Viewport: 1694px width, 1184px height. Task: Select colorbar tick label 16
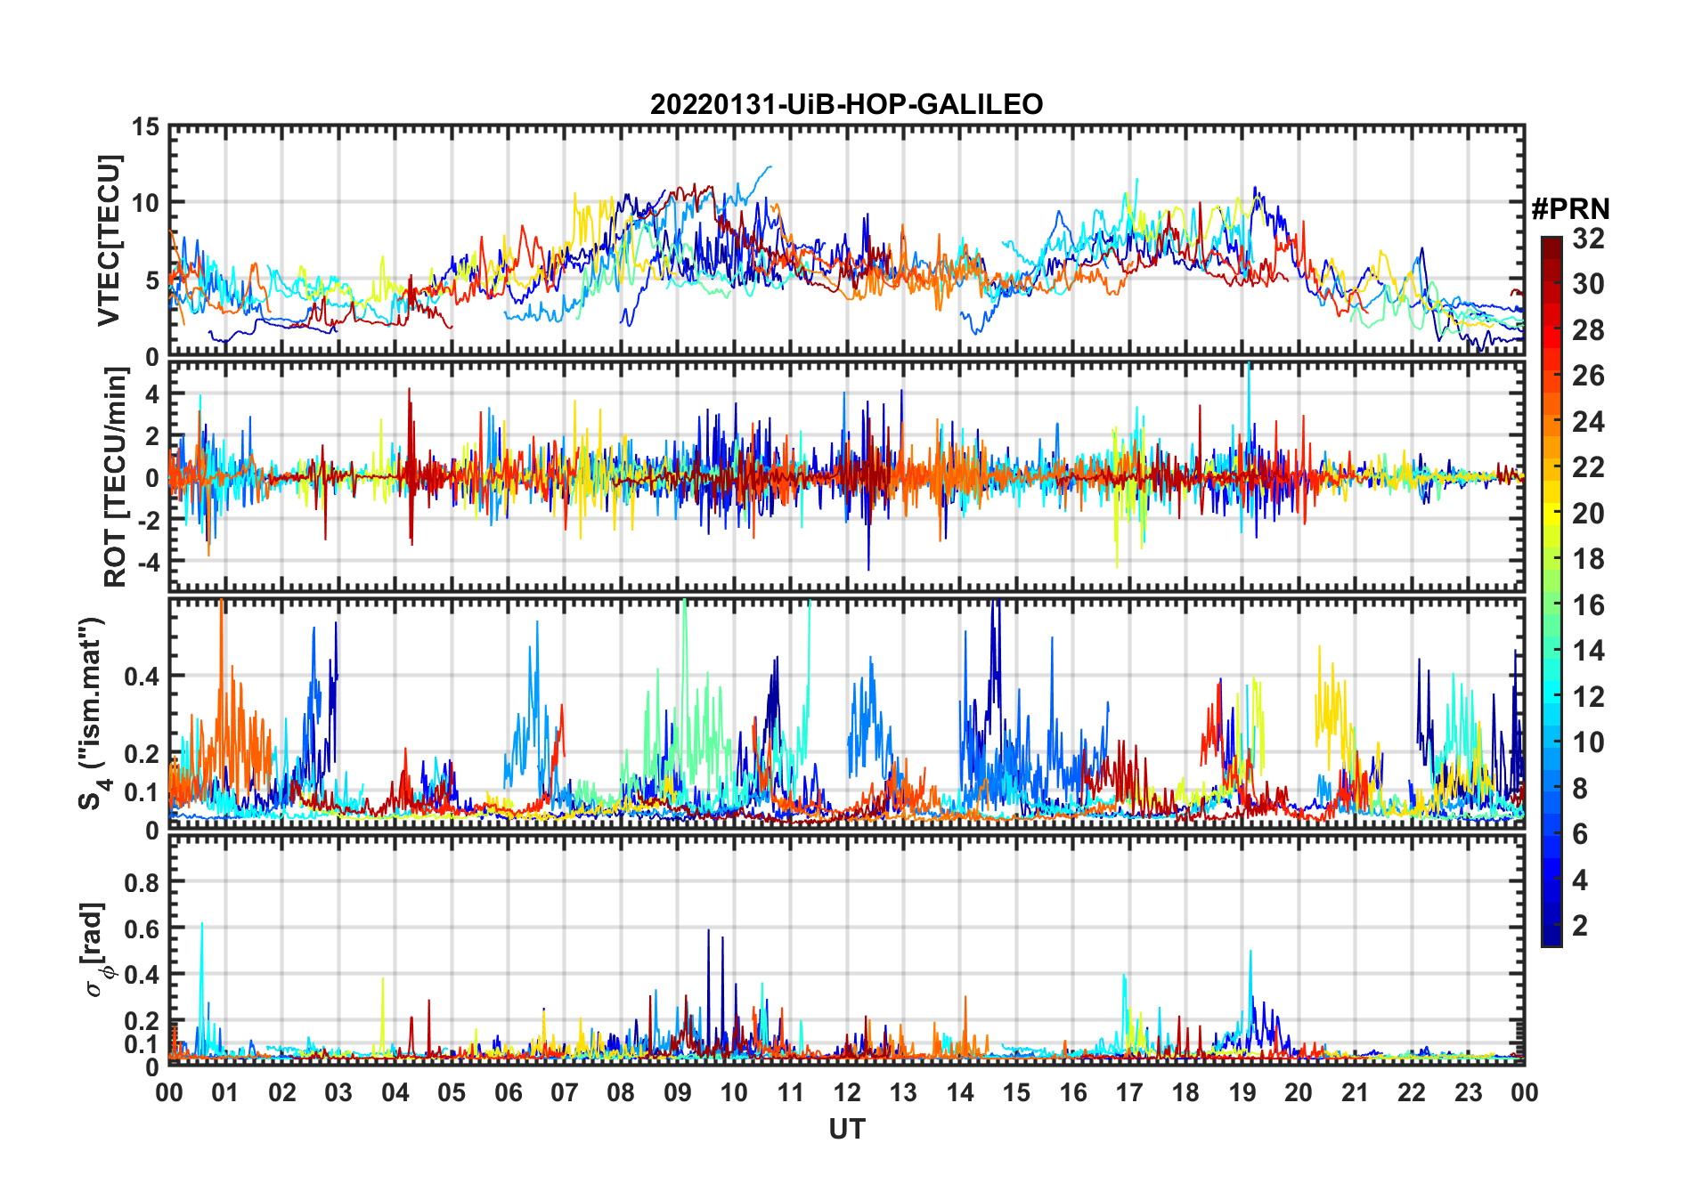pyautogui.click(x=1588, y=605)
